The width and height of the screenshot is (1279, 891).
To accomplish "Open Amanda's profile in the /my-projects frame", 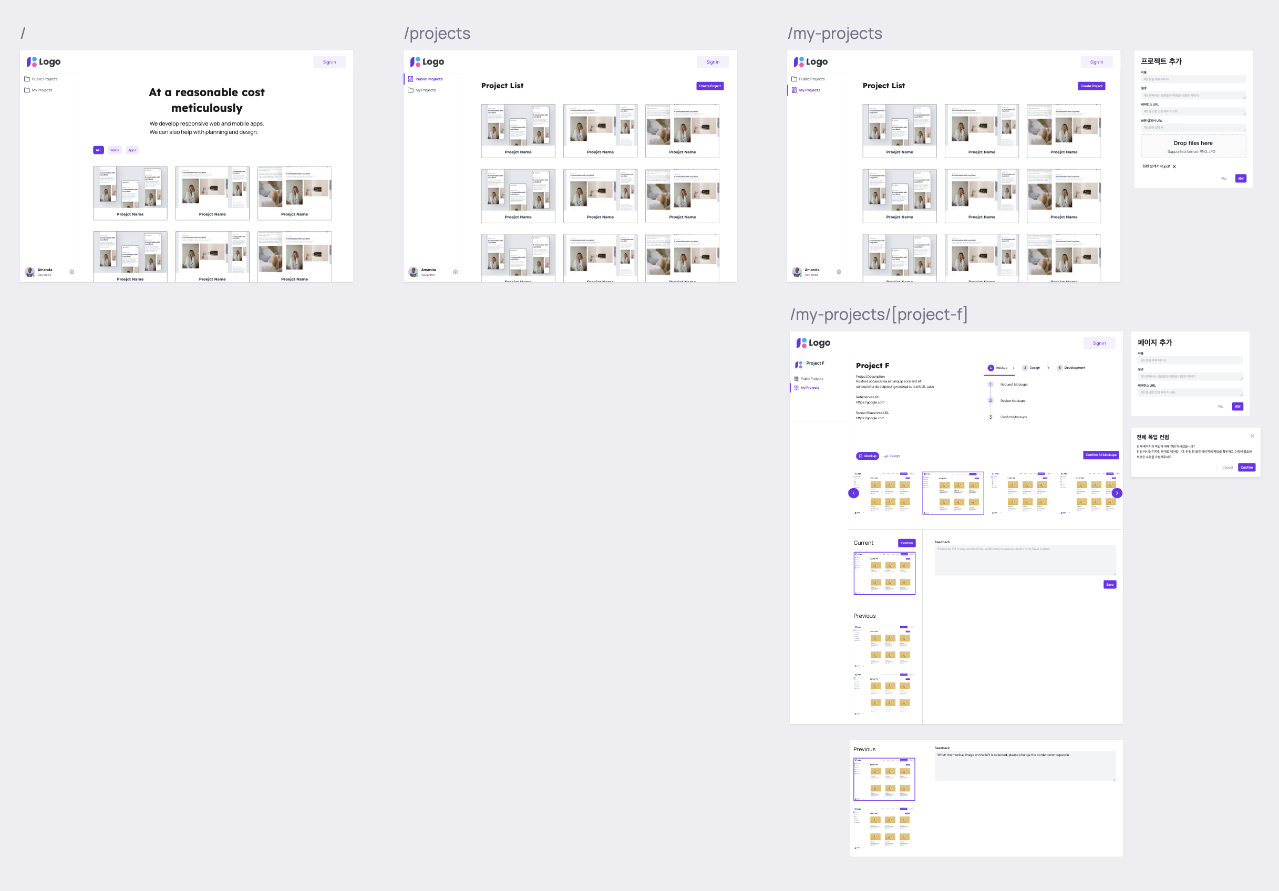I will (806, 272).
